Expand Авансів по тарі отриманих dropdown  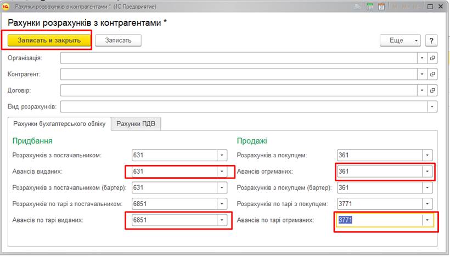coord(427,220)
